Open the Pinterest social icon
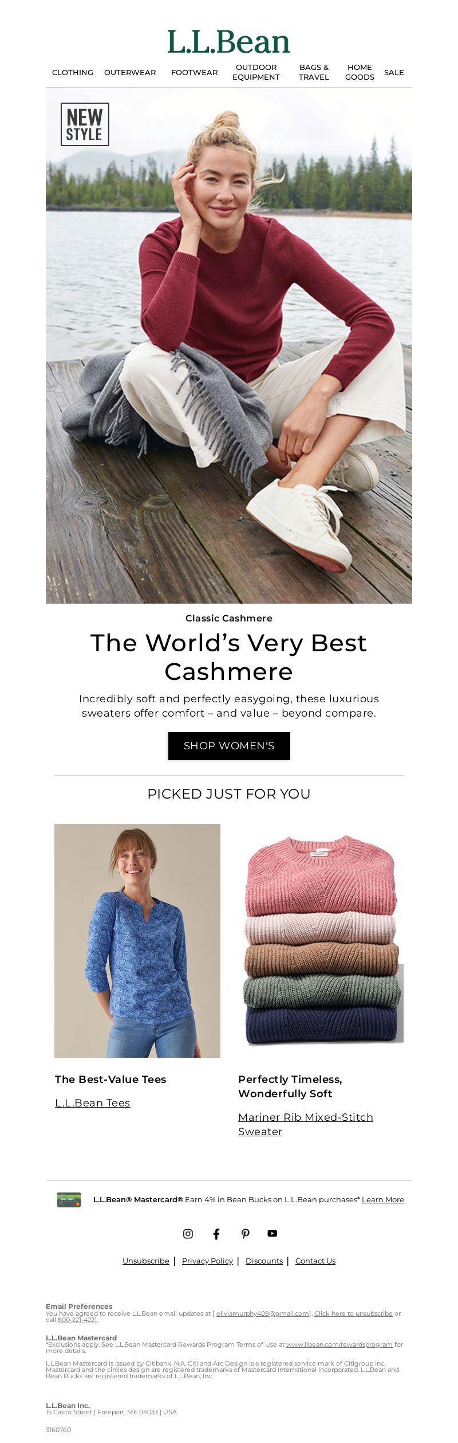Screen dimensions: 458x1443 [245, 1234]
